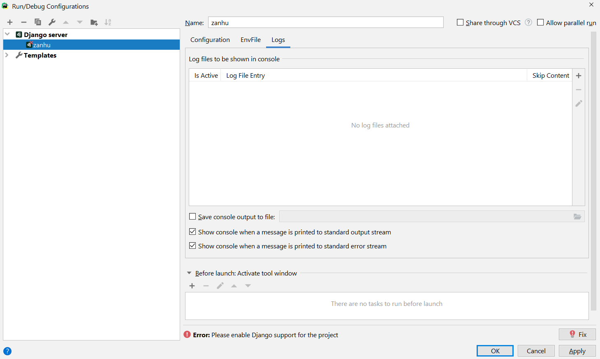600x359 pixels.
Task: Uncheck show console on standard error message
Action: [192, 246]
